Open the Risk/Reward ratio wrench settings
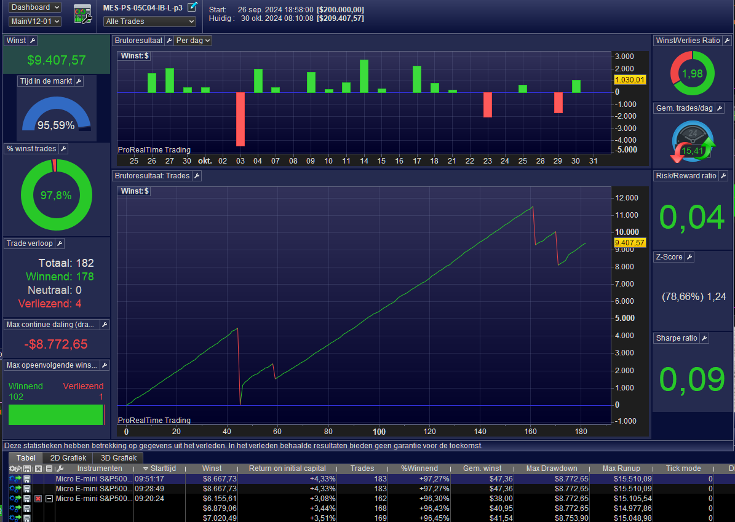 pos(723,176)
